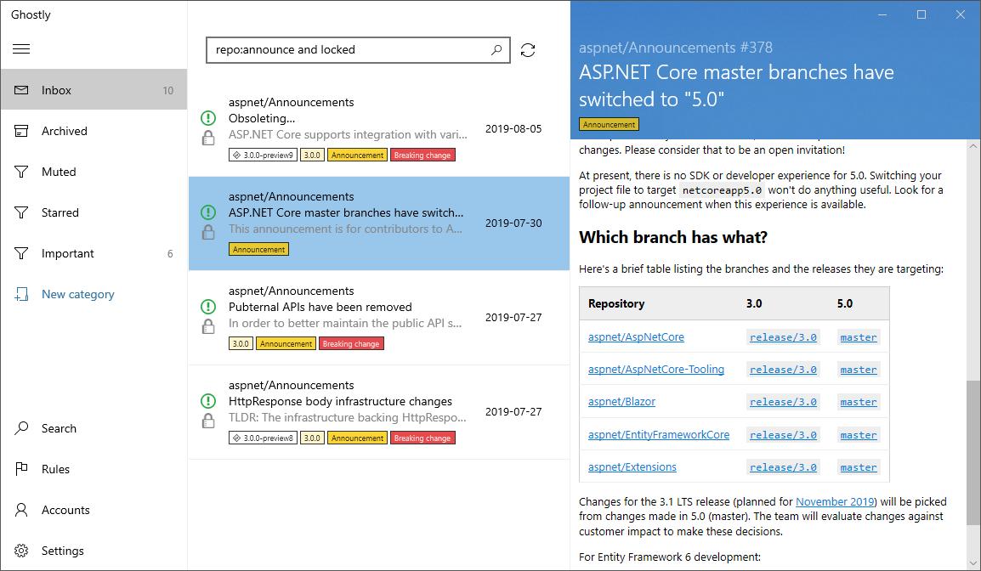The image size is (981, 571).
Task: Open the hamburger navigation menu
Action: click(21, 48)
